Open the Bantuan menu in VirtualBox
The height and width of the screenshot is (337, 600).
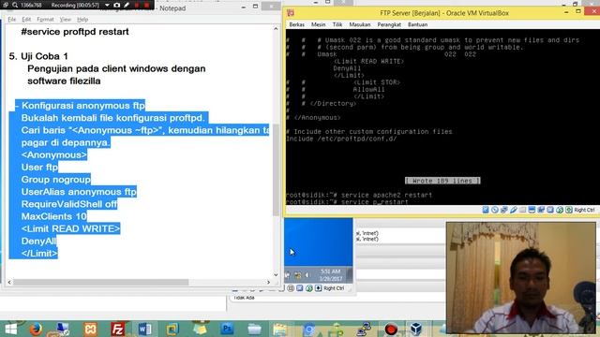(417, 24)
